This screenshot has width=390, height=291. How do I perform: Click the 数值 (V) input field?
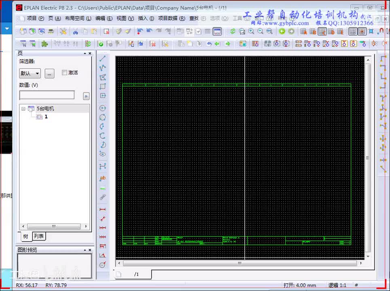pyautogui.click(x=47, y=95)
